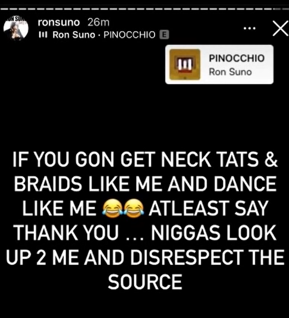Click the '26m' story timestamp
The width and height of the screenshot is (289, 318).
(x=98, y=22)
